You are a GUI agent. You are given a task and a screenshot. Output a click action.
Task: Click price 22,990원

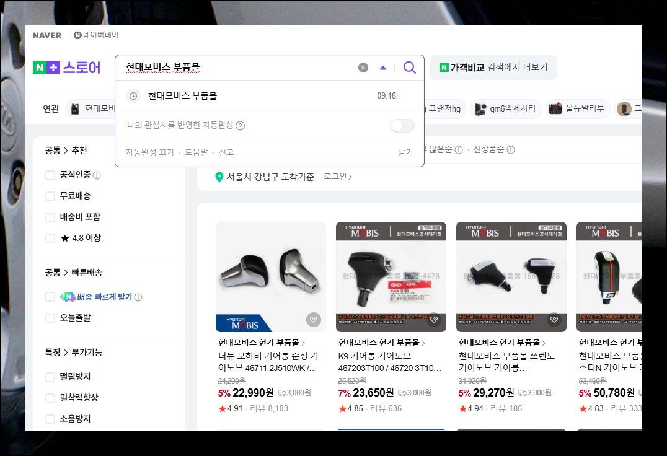point(253,393)
